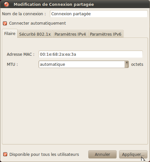Click the octets unit label

tap(137, 64)
